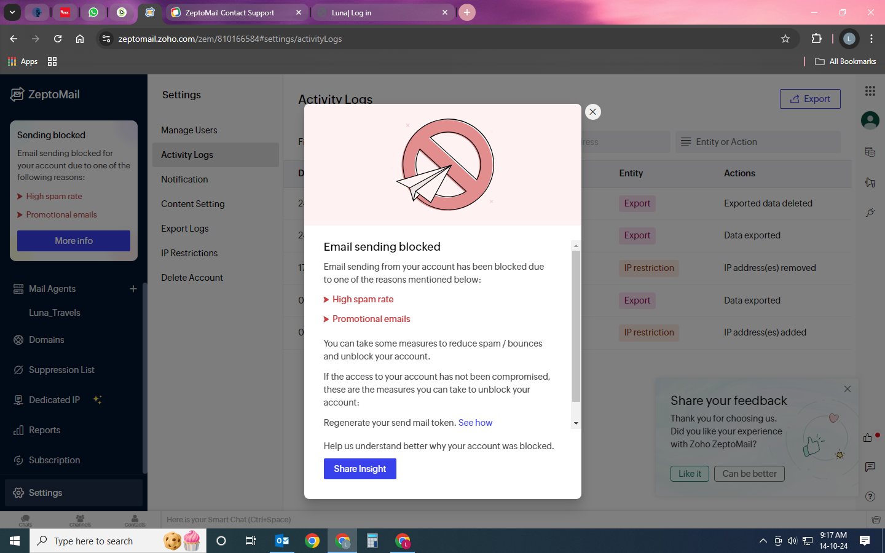
Task: Open Outlook from the taskbar
Action: (283, 541)
